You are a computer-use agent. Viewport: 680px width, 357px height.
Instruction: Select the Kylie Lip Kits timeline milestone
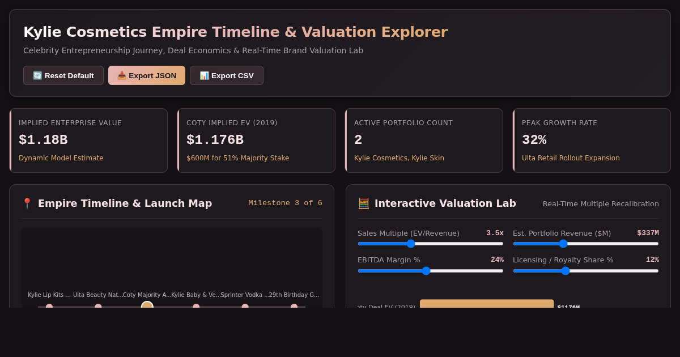(x=49, y=306)
